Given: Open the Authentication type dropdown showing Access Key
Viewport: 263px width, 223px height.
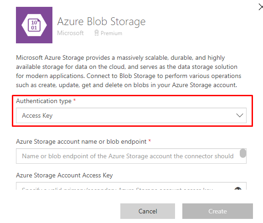Looking at the screenshot, I should (x=131, y=115).
